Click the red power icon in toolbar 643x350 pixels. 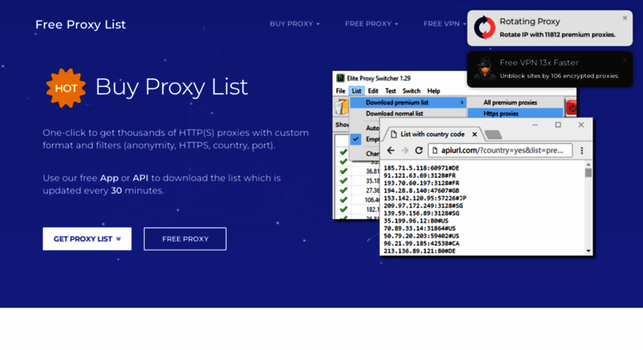pos(571,108)
